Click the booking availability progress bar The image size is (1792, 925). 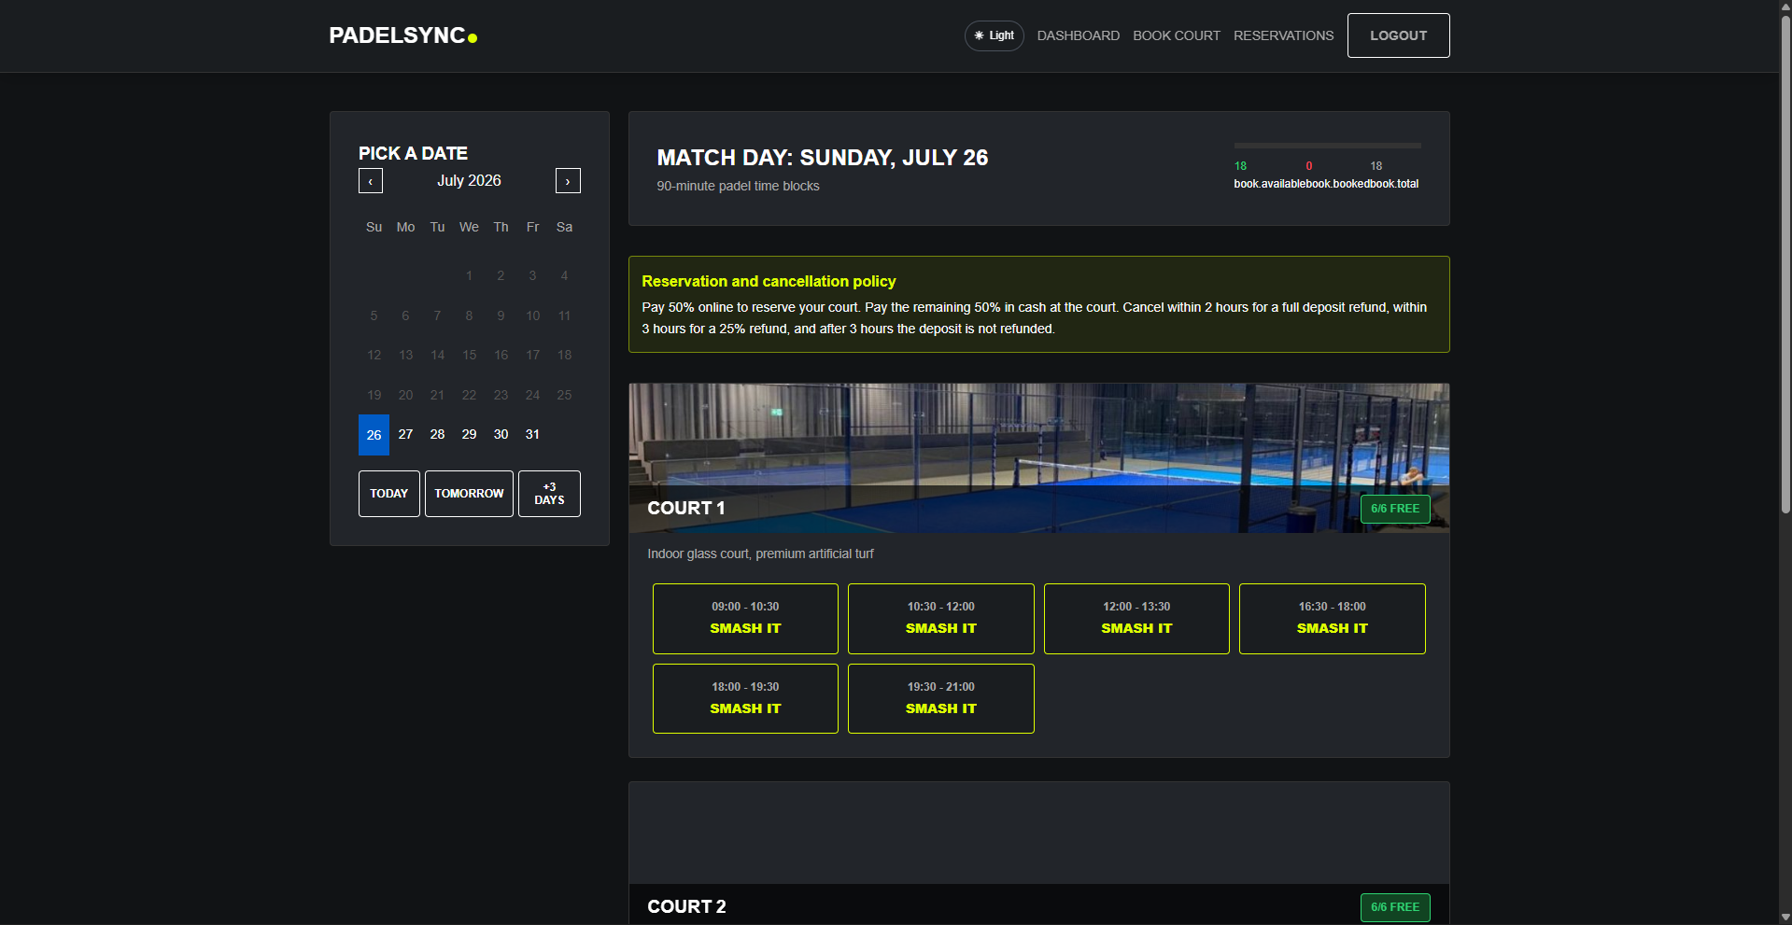(1327, 146)
